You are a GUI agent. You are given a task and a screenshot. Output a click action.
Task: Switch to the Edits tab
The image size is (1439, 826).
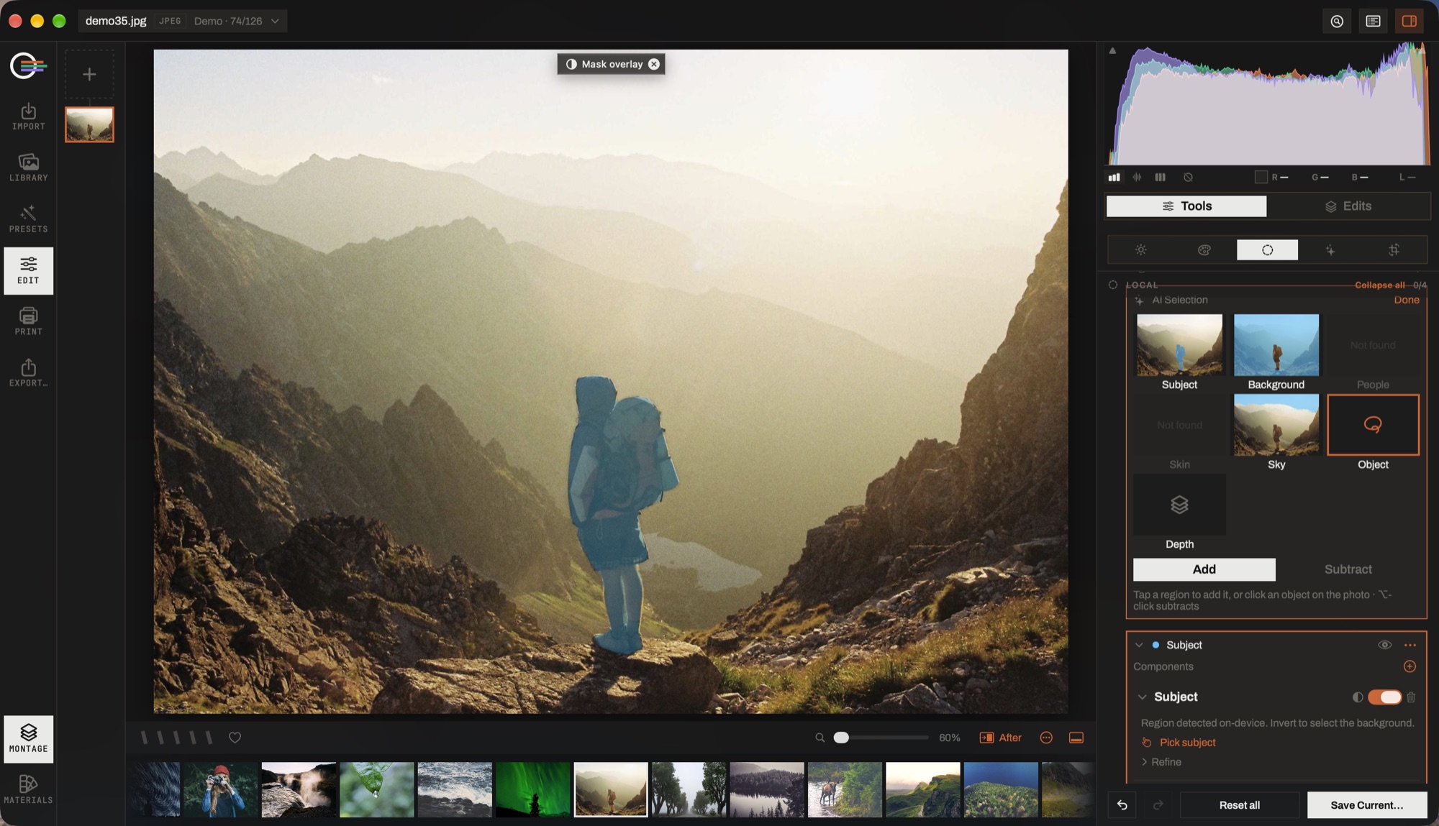tap(1348, 206)
